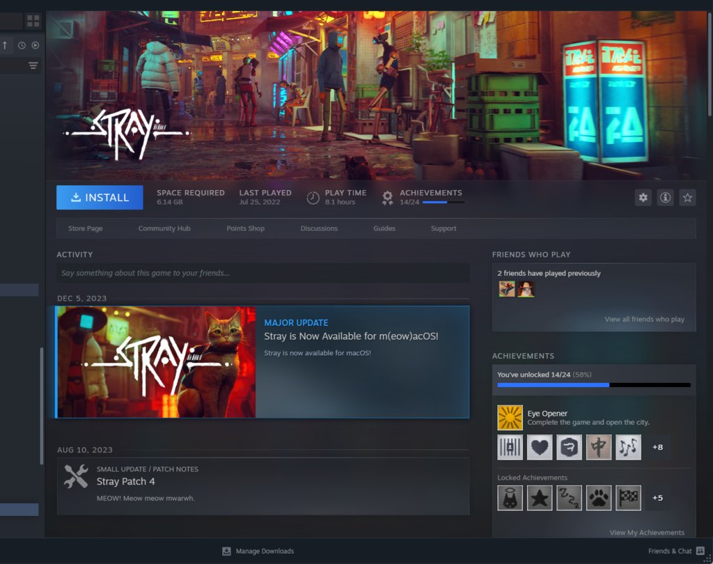Add Stray to favorites star icon
The width and height of the screenshot is (713, 564).
[687, 198]
